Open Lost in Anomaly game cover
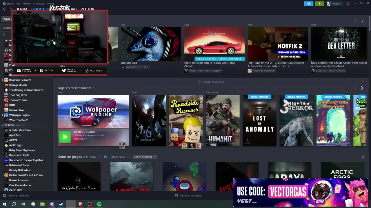This screenshot has width=371, height=208. [x=259, y=120]
